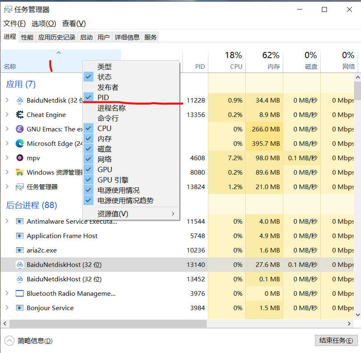Screen dimensions: 361x353
Task: Sort by the PID column header
Action: pos(195,61)
